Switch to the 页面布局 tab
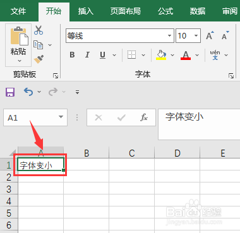 pos(126,11)
